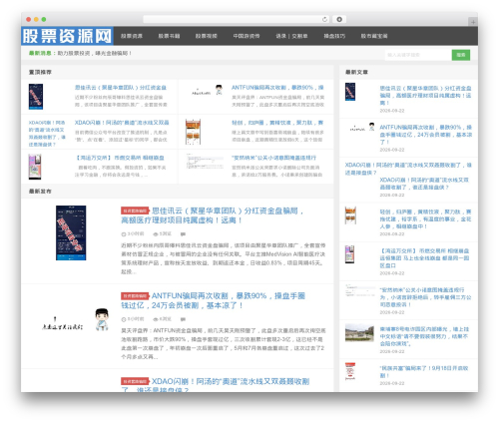Click 鸿运万交所 thumbnail in 最新文章 sidebar

tap(349, 254)
